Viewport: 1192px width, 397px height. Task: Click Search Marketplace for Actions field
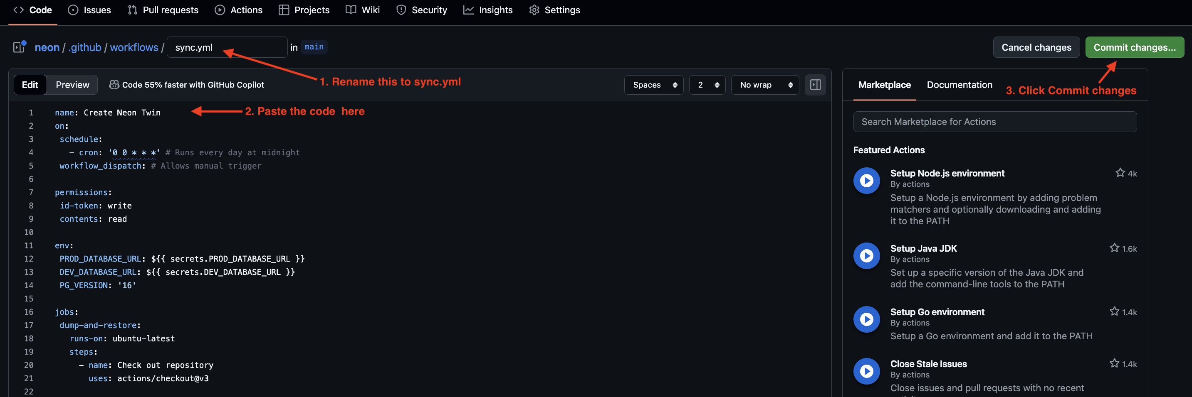tap(994, 122)
